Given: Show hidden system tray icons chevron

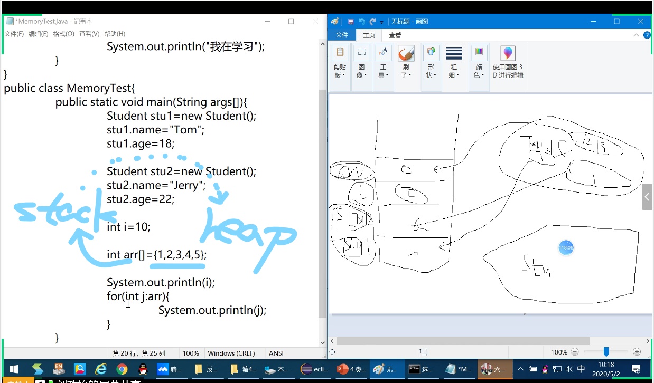Looking at the screenshot, I should (521, 369).
